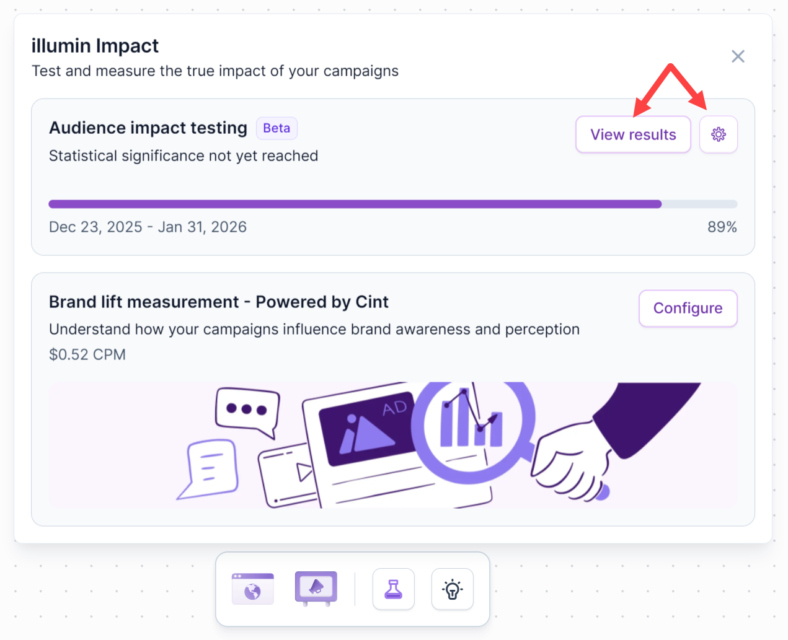788x640 pixels.
Task: Click the View results button
Action: [x=633, y=134]
